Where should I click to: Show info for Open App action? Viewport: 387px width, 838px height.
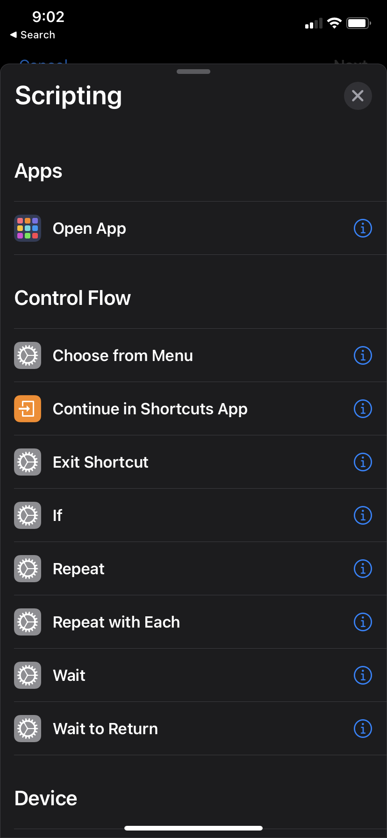(x=363, y=228)
